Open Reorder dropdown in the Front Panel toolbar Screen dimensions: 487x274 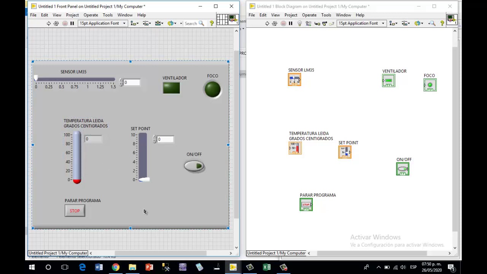tap(172, 24)
